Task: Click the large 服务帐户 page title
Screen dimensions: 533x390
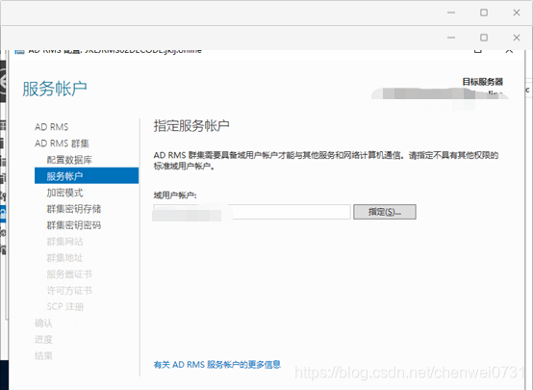Action: pos(55,89)
